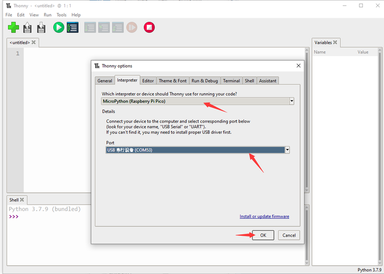384x274 pixels.
Task: Click the Name column header in Variables
Action: (x=320, y=52)
